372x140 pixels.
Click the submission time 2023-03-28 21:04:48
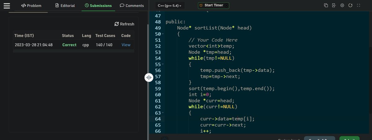click(33, 45)
